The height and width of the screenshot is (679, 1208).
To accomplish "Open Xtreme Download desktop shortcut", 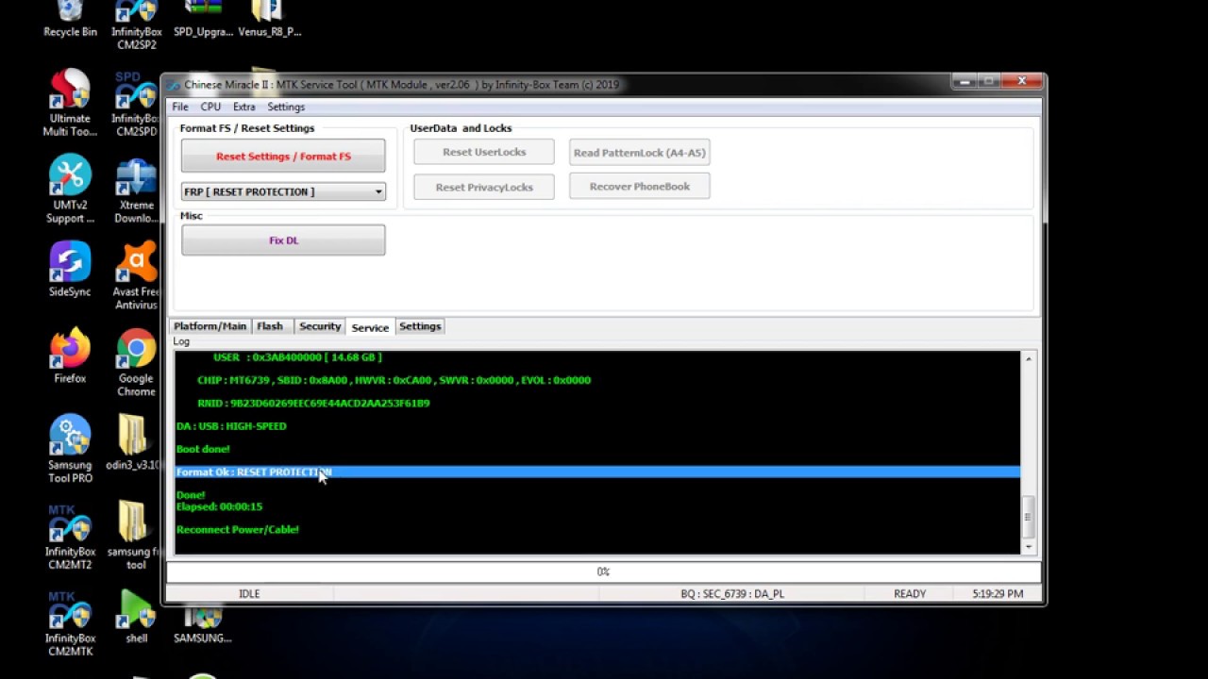I will coord(136,190).
